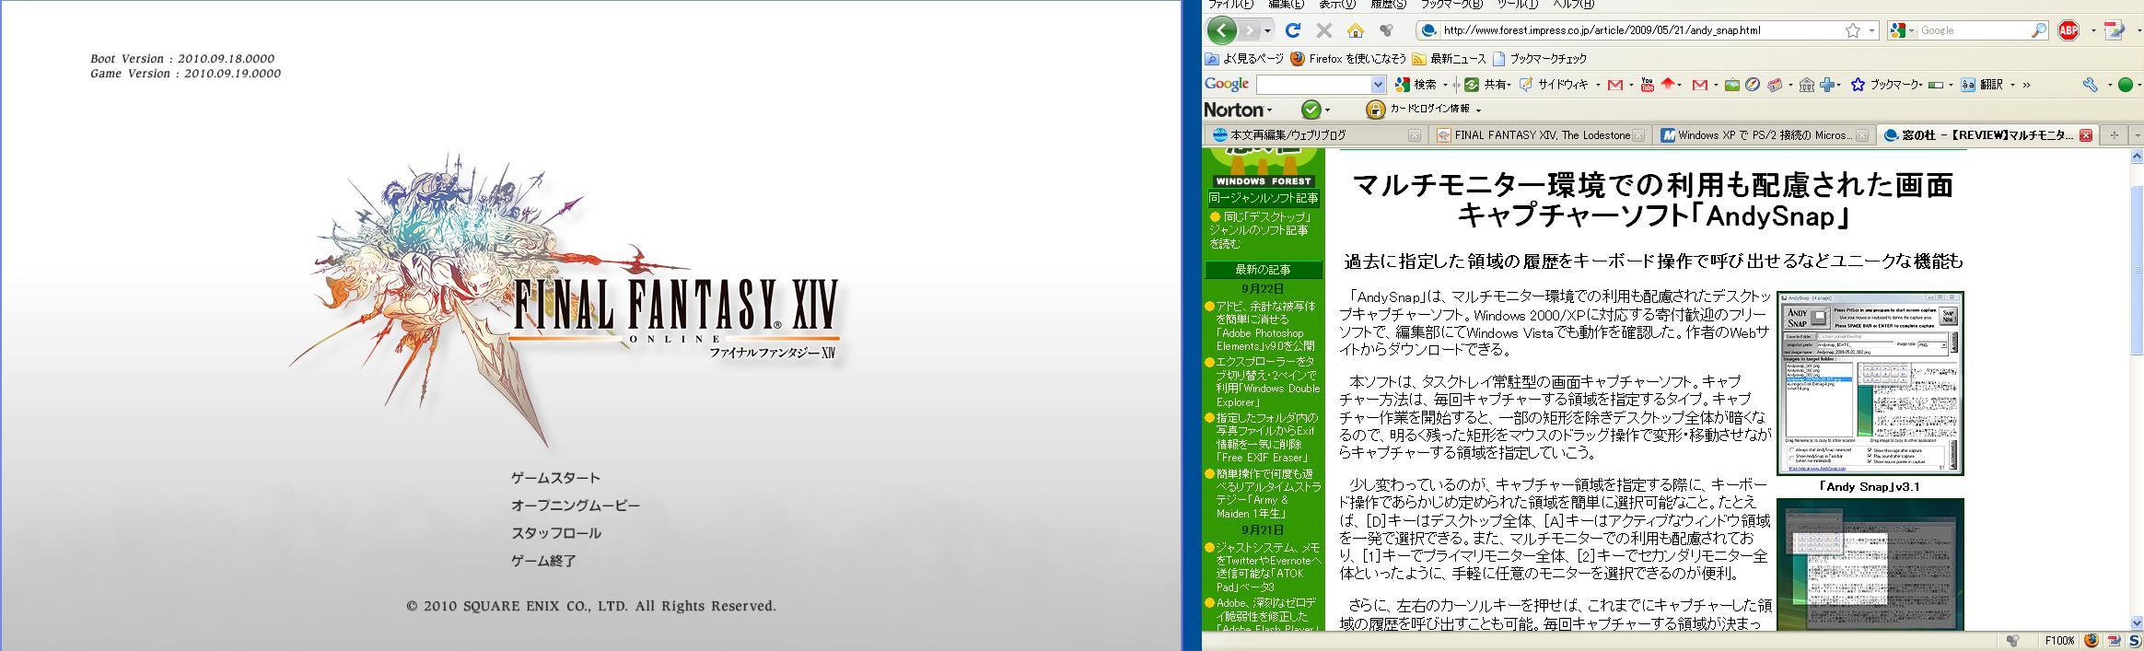
Task: Select オープニングムービー in game menu
Action: pos(575,506)
